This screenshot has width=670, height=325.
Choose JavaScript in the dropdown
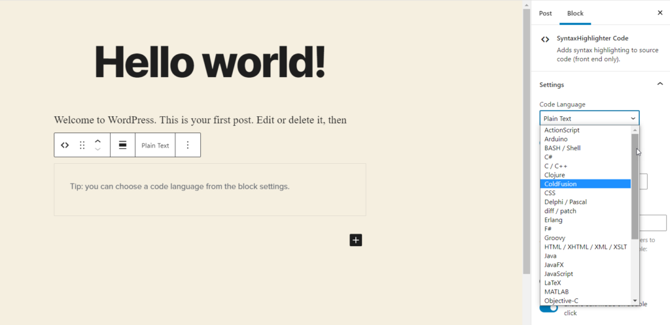tap(586, 273)
